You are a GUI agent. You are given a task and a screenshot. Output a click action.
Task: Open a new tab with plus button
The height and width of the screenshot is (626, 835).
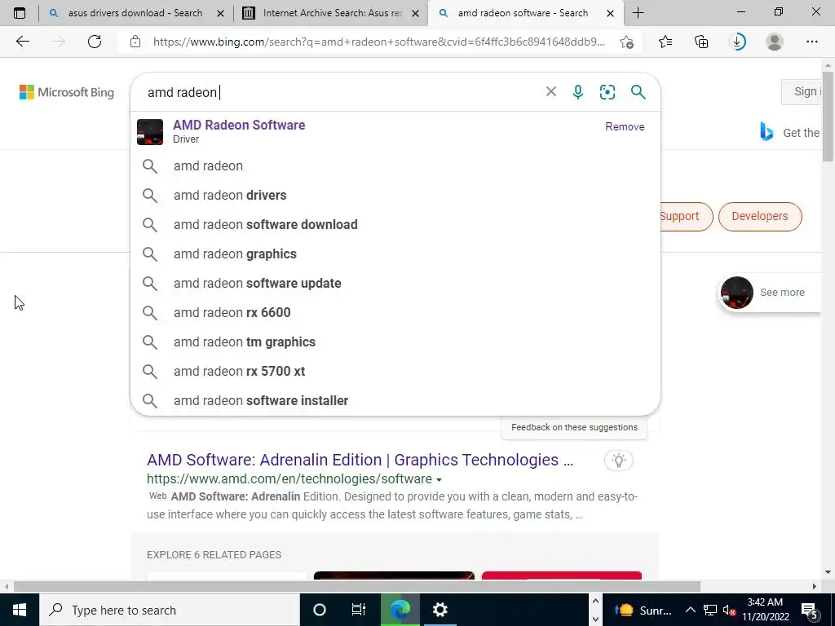638,13
